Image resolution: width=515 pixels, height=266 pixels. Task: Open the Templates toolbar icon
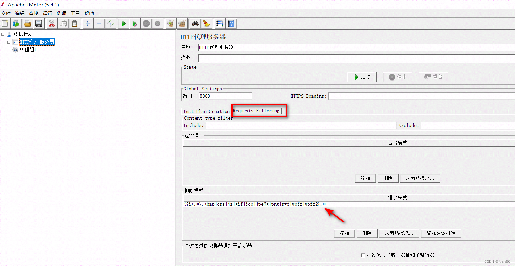coord(16,24)
